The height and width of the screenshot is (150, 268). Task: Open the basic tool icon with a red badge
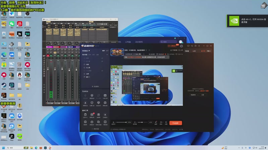pos(92,115)
